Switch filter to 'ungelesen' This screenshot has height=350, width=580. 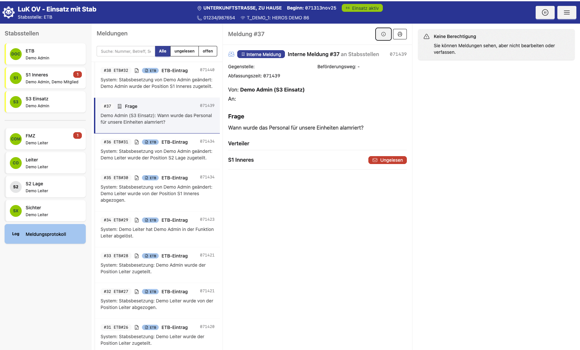(x=184, y=51)
